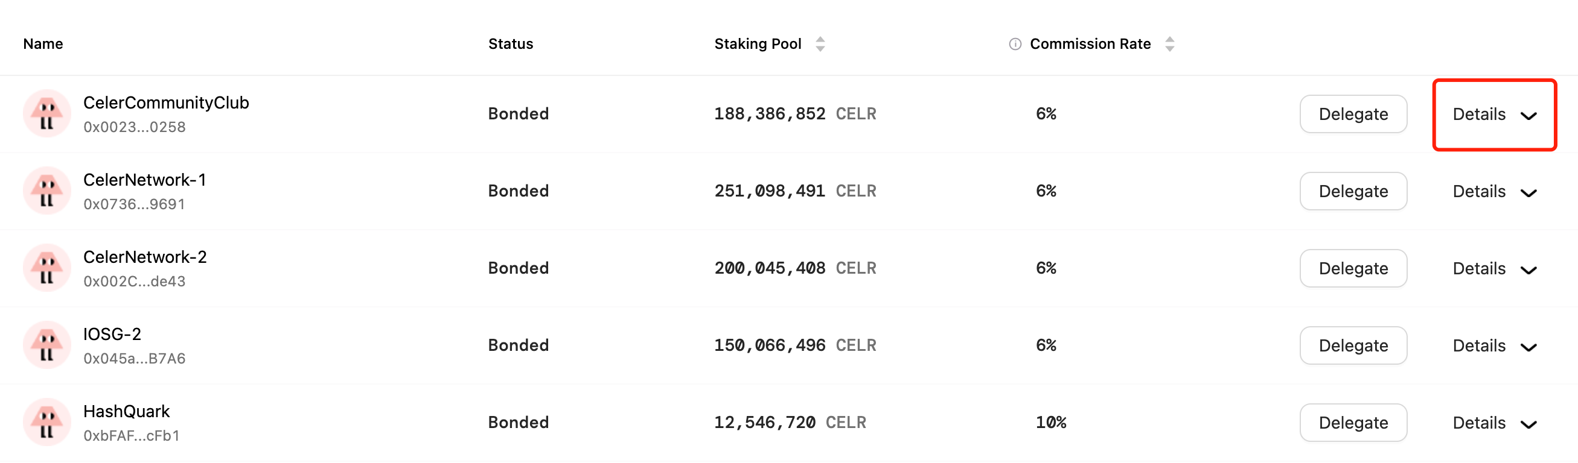Viewport: 1578px width, 463px height.
Task: Open Details for HashQuark validator
Action: [x=1493, y=423]
